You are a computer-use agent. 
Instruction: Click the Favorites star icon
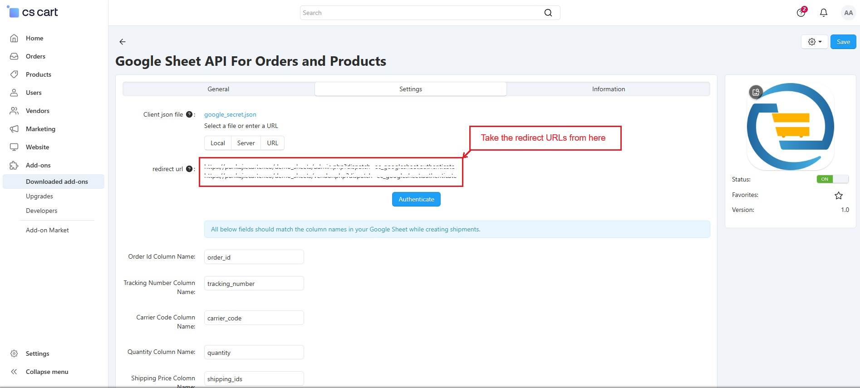(838, 195)
